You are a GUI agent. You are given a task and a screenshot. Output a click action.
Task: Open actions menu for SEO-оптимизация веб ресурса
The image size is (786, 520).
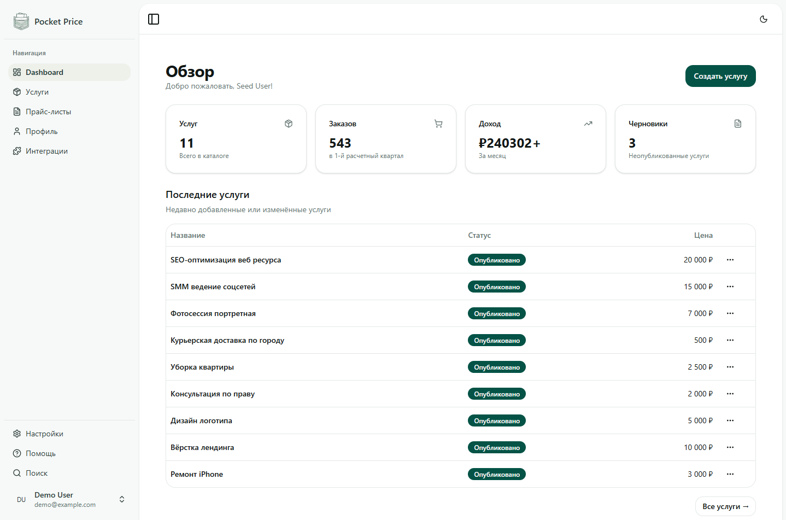[730, 260]
